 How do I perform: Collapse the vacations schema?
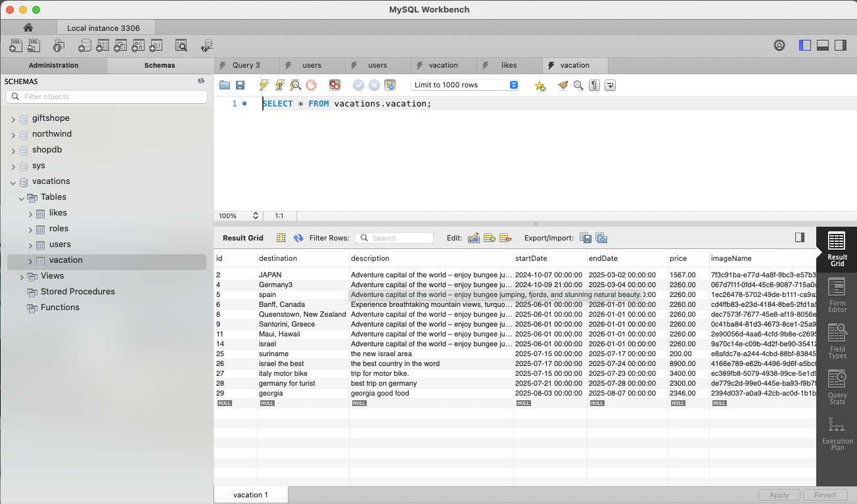(13, 182)
